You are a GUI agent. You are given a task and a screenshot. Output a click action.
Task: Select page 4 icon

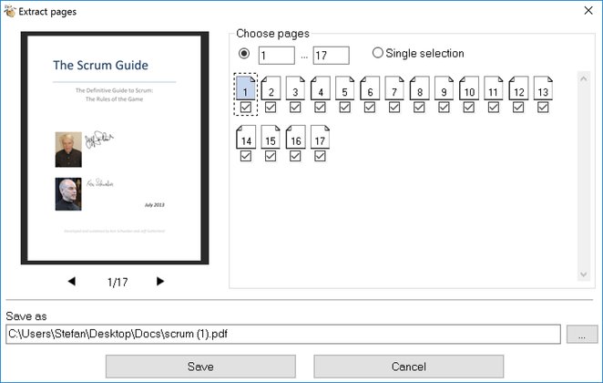click(321, 88)
